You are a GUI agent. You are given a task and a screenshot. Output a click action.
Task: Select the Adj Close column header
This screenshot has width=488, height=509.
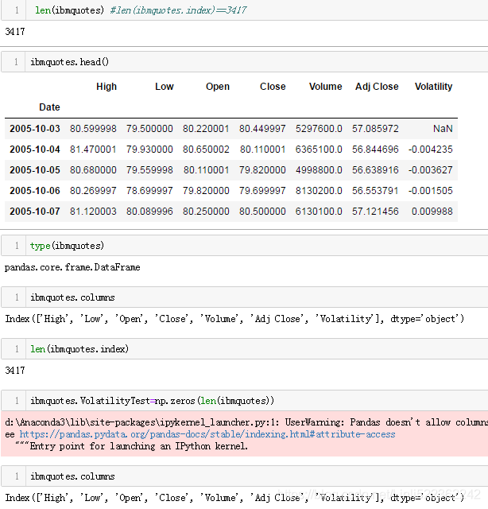[377, 87]
